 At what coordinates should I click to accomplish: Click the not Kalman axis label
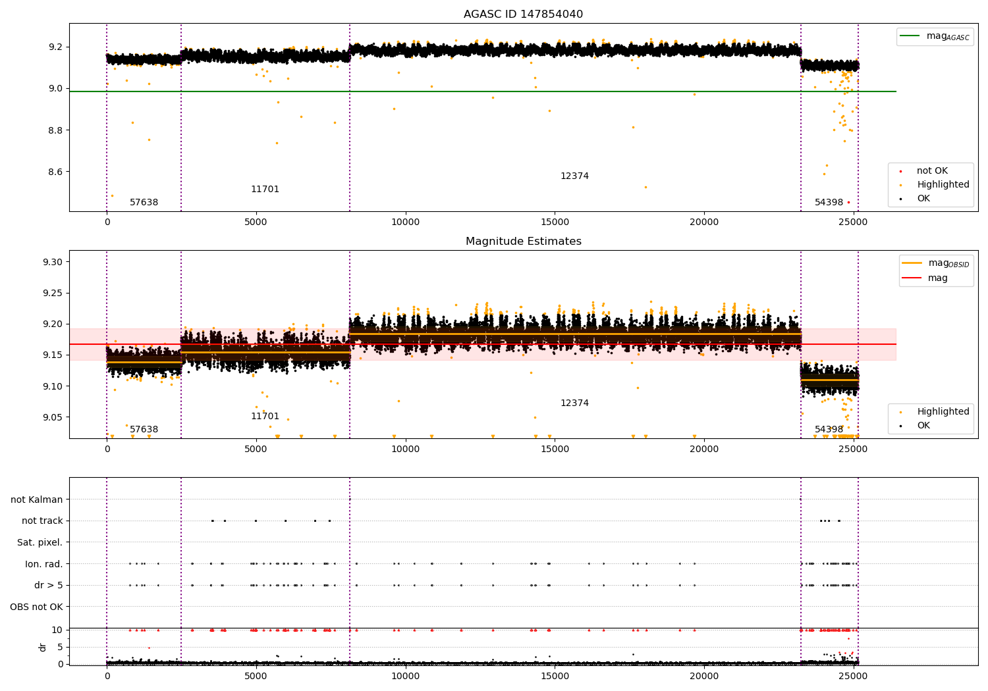[x=37, y=500]
